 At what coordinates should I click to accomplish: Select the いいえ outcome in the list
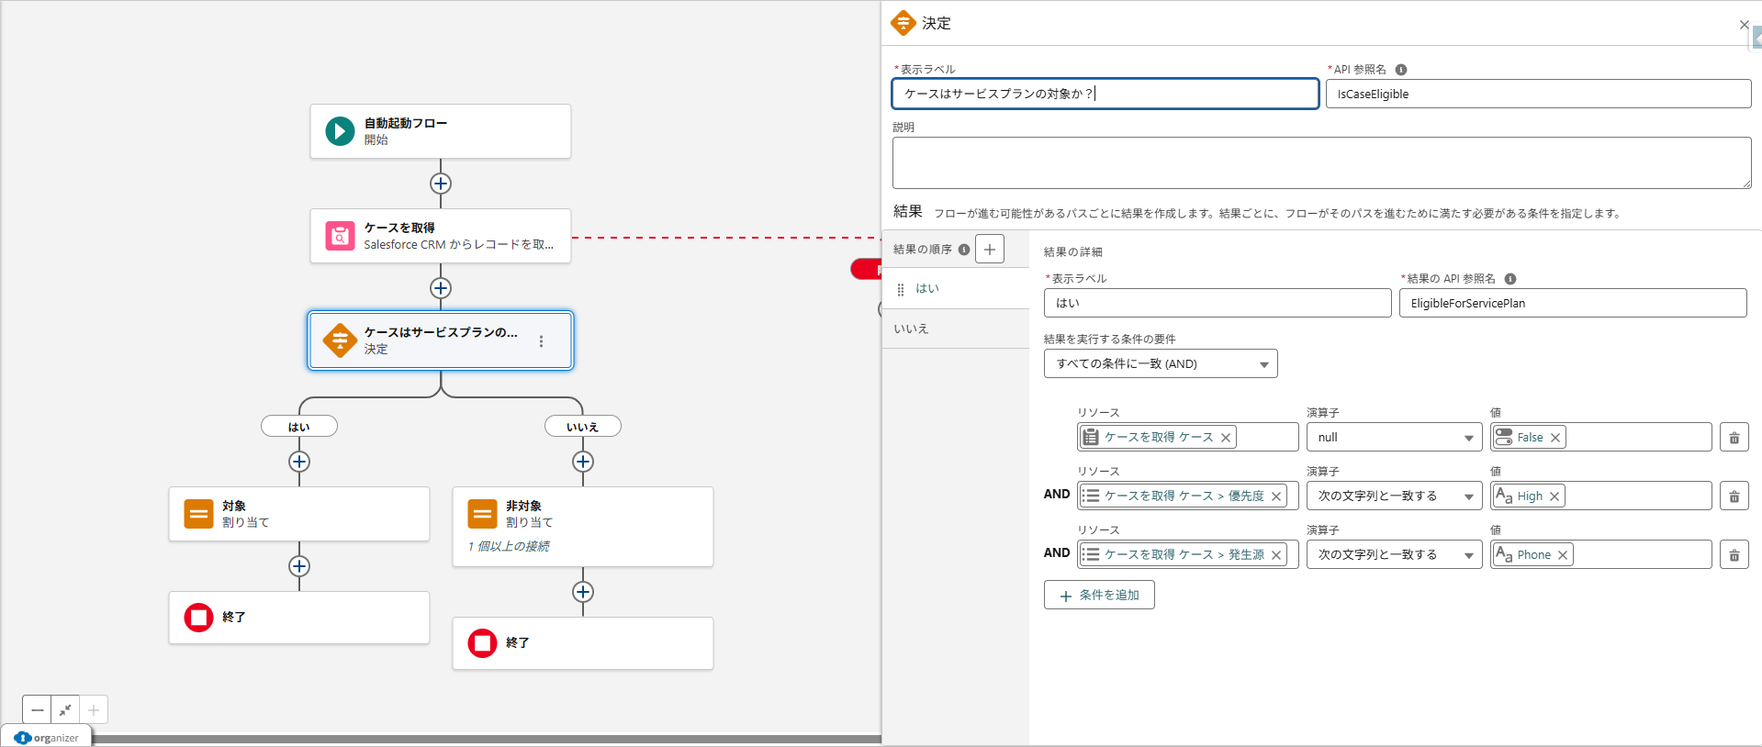[911, 329]
